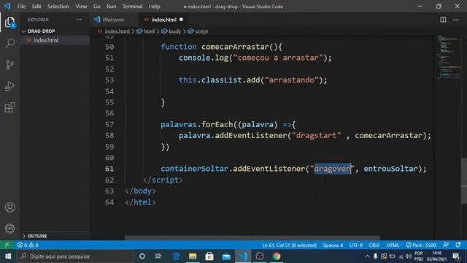The image size is (467, 263).
Task: Click the code minimap
Action: [449, 57]
